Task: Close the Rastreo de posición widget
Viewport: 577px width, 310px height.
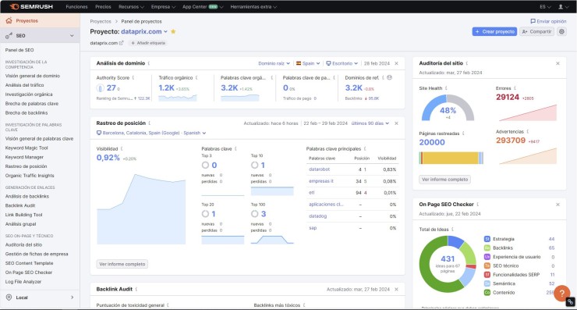Action: pyautogui.click(x=396, y=123)
